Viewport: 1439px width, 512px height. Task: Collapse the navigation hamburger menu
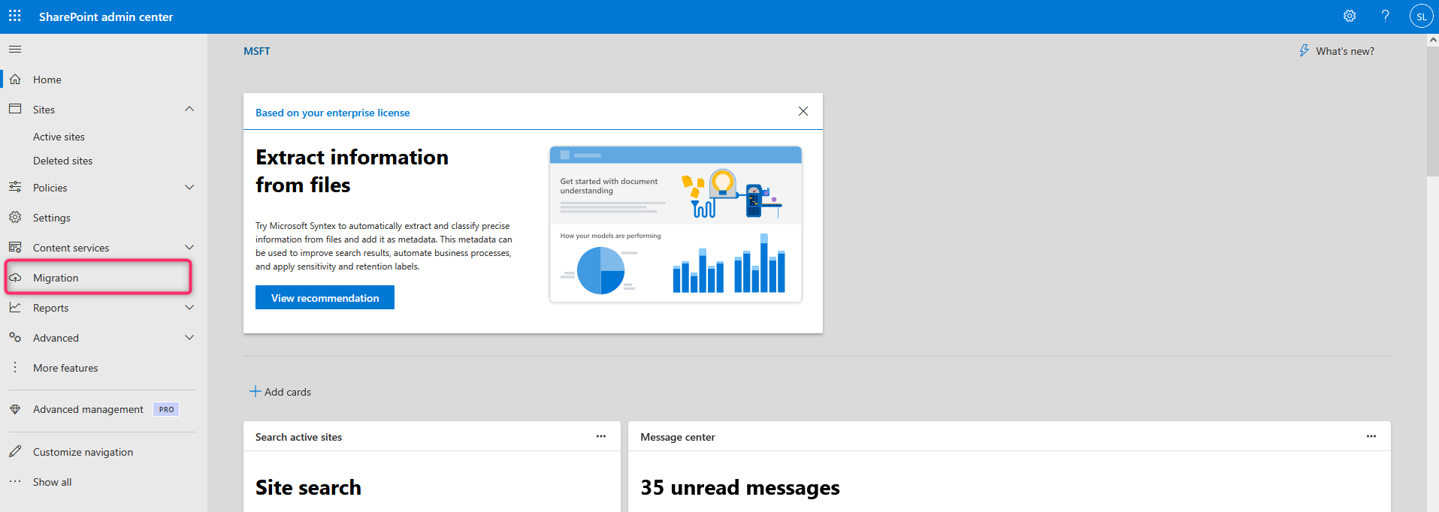[x=15, y=49]
